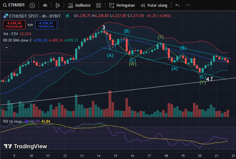Click the RSI value 44,99

35,121
